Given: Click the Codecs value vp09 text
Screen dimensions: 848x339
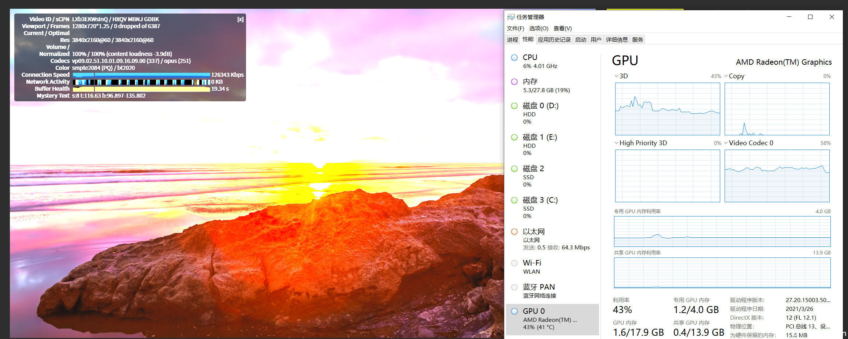Looking at the screenshot, I should (x=131, y=61).
